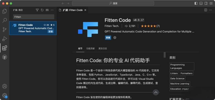The width and height of the screenshot is (215, 100).
Task: Open the GitHub view in activity bar
Action: (5, 57)
